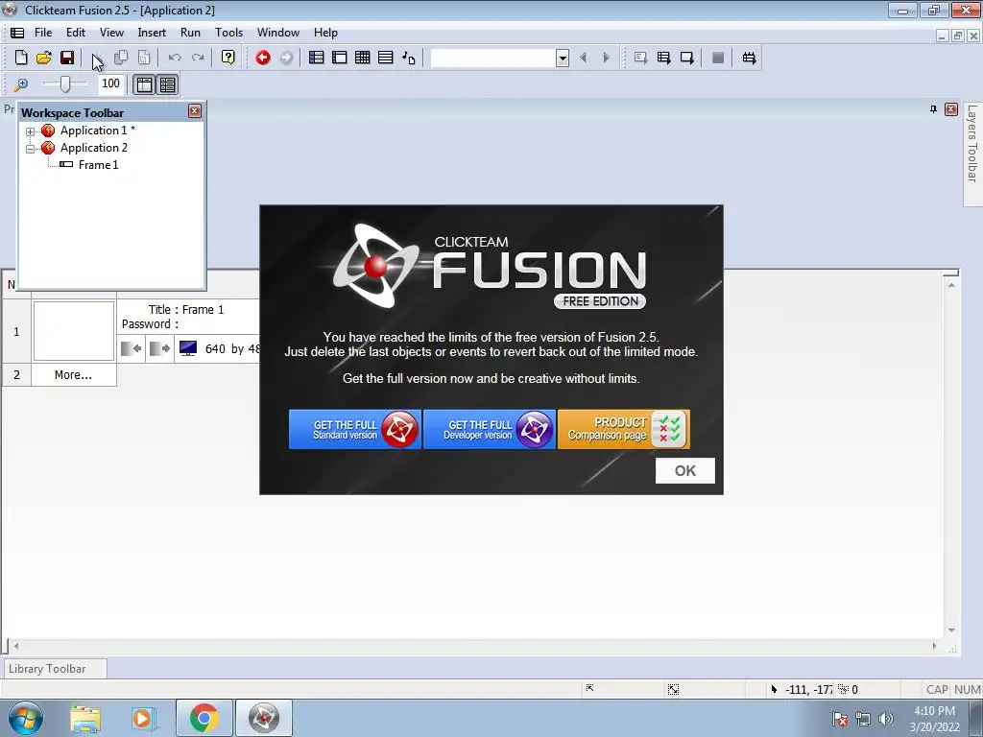Toggle the frame comments display button

[167, 84]
